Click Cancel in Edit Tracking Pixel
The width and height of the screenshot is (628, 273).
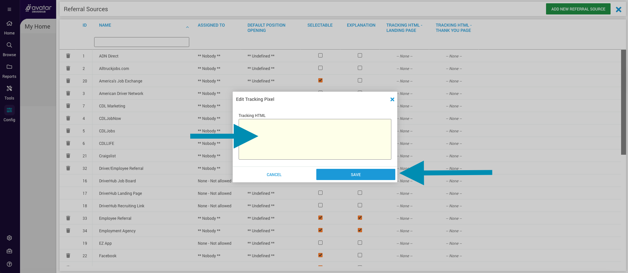(x=274, y=174)
